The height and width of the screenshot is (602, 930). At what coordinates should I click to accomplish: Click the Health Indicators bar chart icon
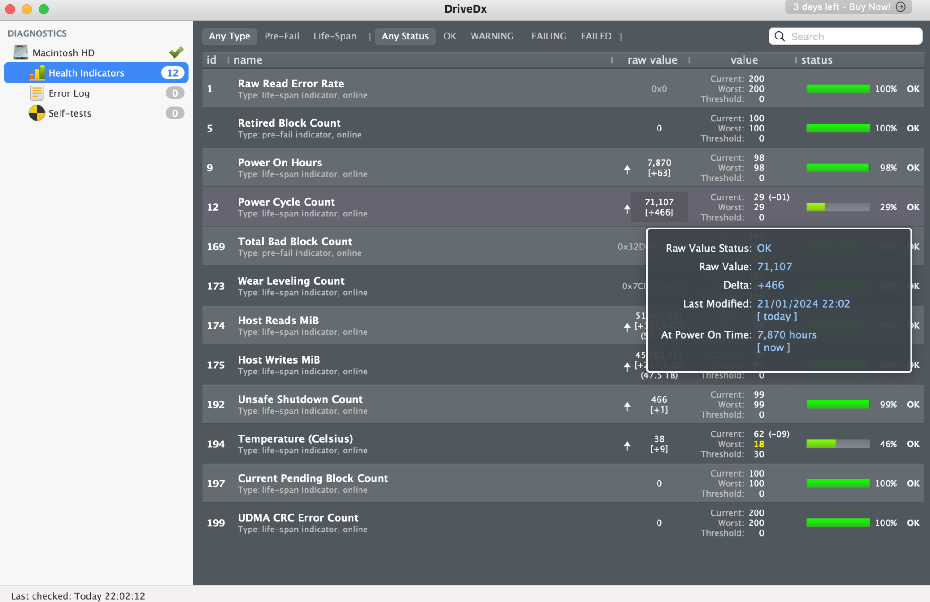[37, 73]
